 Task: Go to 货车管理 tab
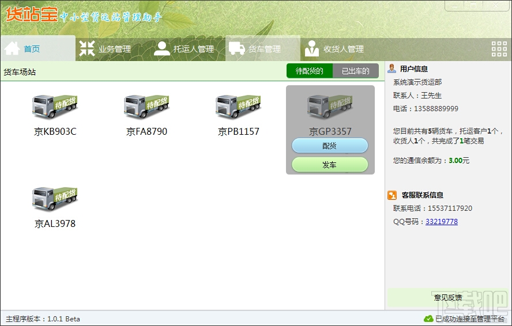click(263, 48)
